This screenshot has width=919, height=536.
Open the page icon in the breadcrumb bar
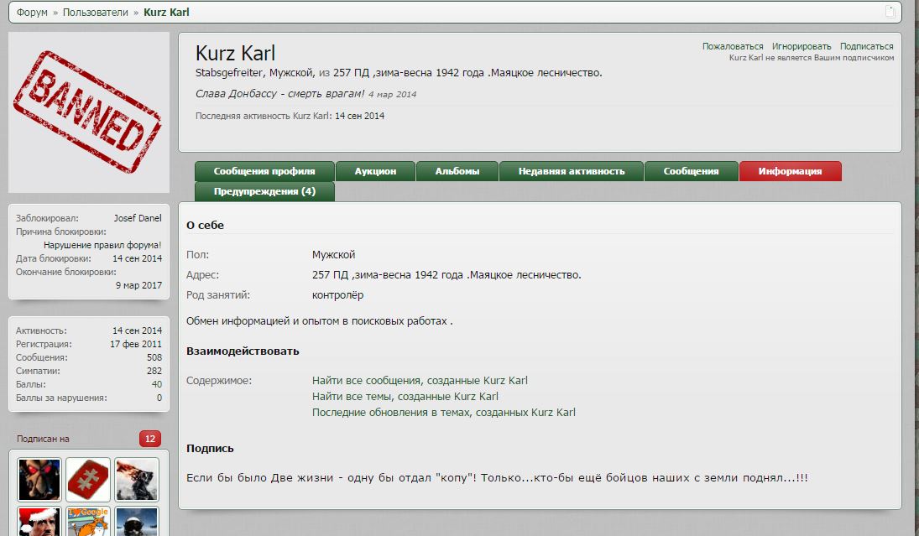pos(890,12)
